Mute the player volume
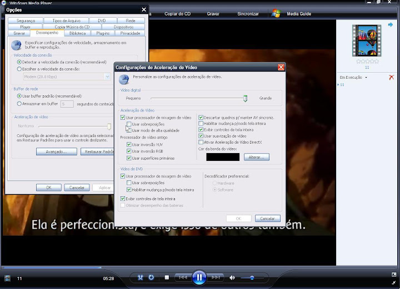The width and height of the screenshot is (400, 289). tap(232, 277)
